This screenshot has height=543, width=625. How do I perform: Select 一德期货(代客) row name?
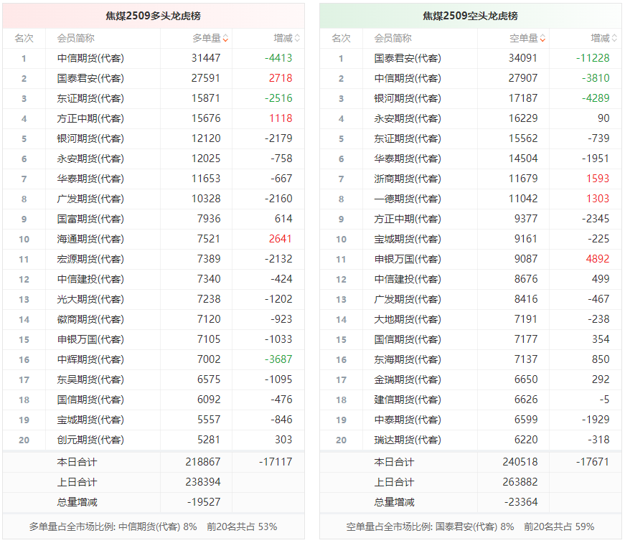(408, 199)
